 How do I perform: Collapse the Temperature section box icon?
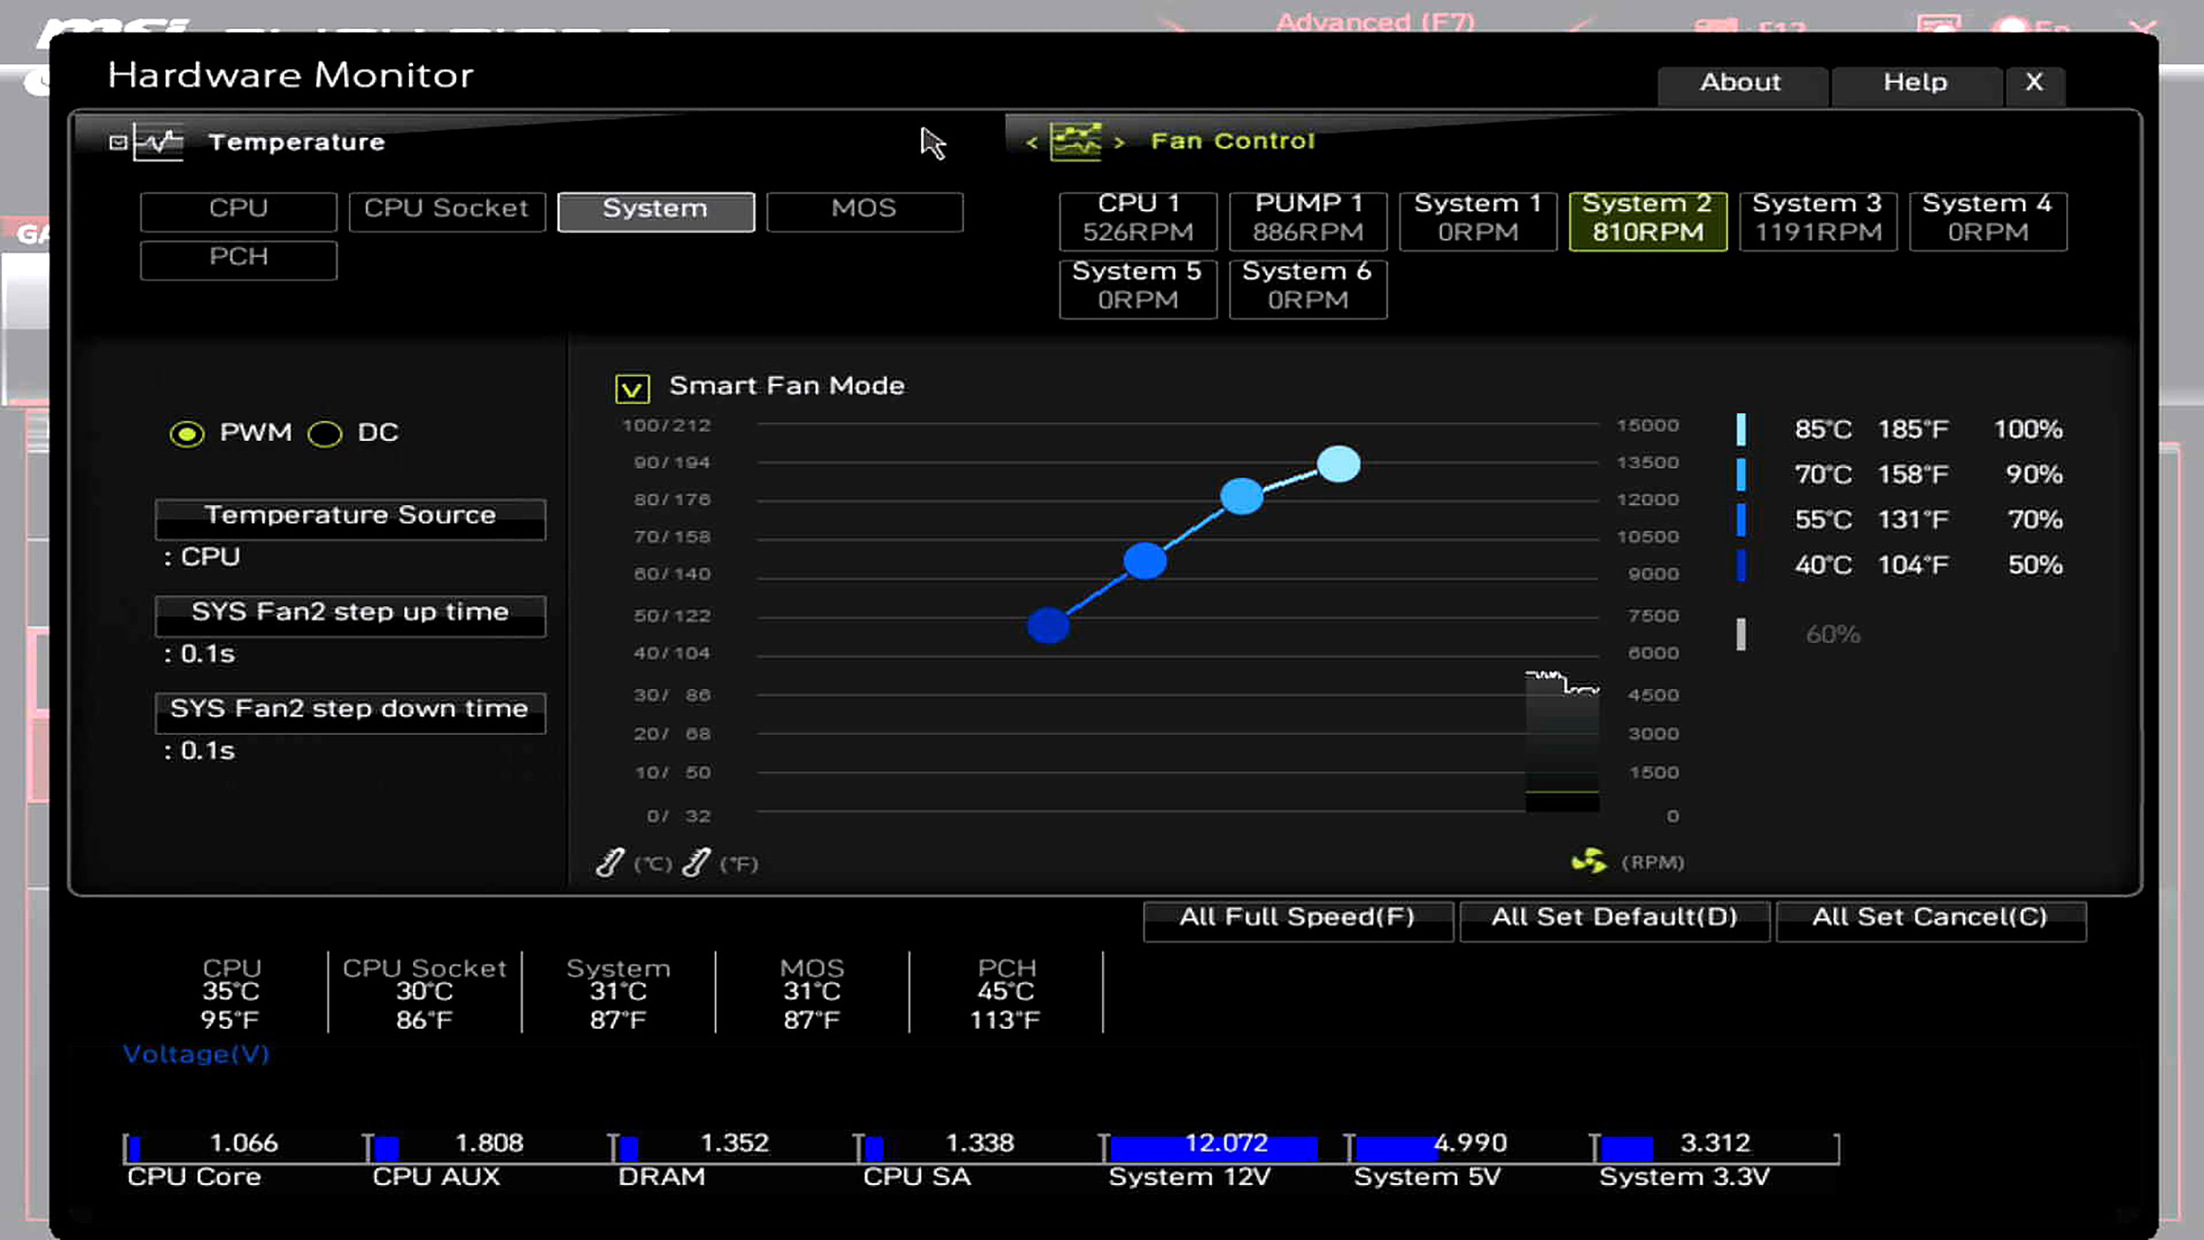coord(118,142)
